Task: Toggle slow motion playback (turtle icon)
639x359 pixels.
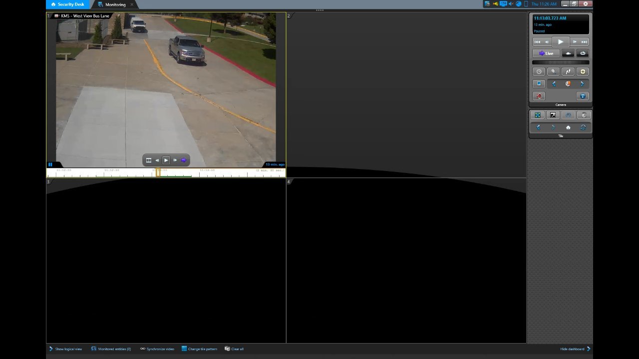Action: tap(568, 53)
